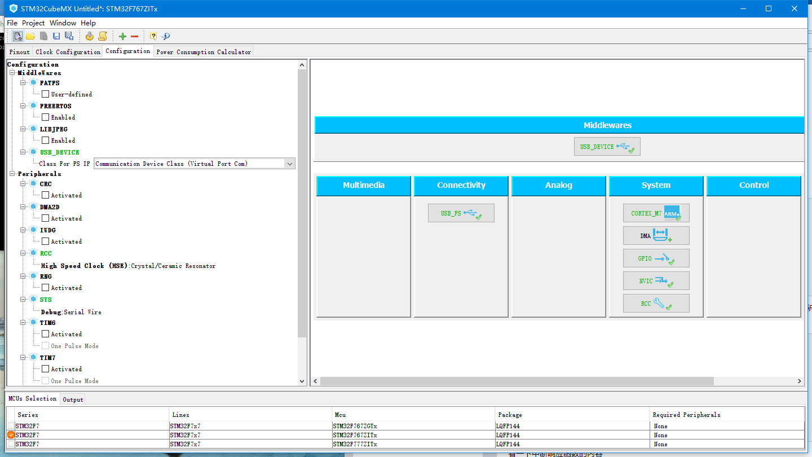Open the Power Consumption Calculator tab
The height and width of the screenshot is (457, 812).
[x=204, y=52]
